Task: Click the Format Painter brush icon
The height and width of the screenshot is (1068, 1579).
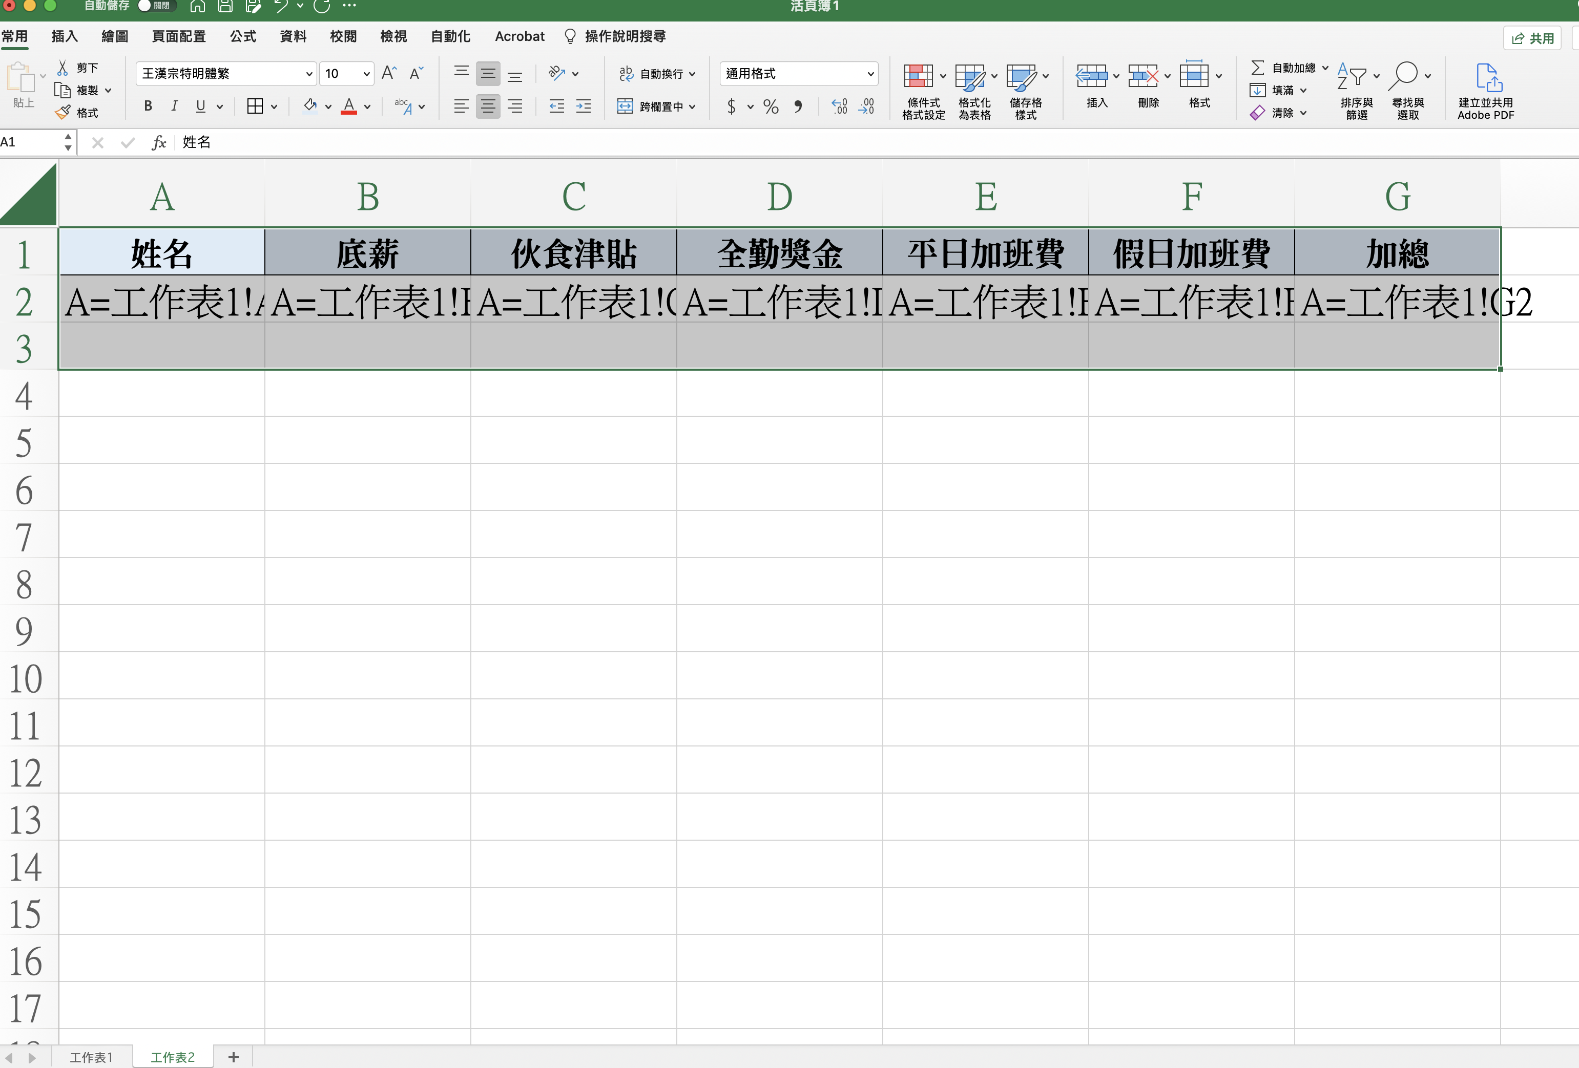Action: point(63,113)
